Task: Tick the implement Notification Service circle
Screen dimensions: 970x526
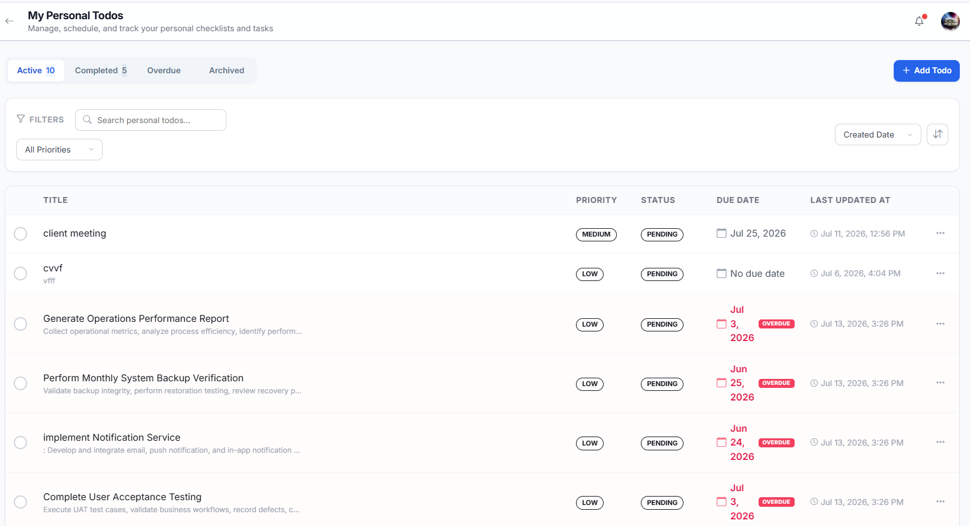Action: click(20, 443)
